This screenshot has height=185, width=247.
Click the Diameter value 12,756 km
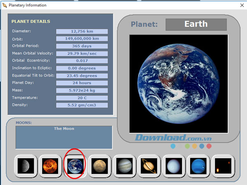82,31
